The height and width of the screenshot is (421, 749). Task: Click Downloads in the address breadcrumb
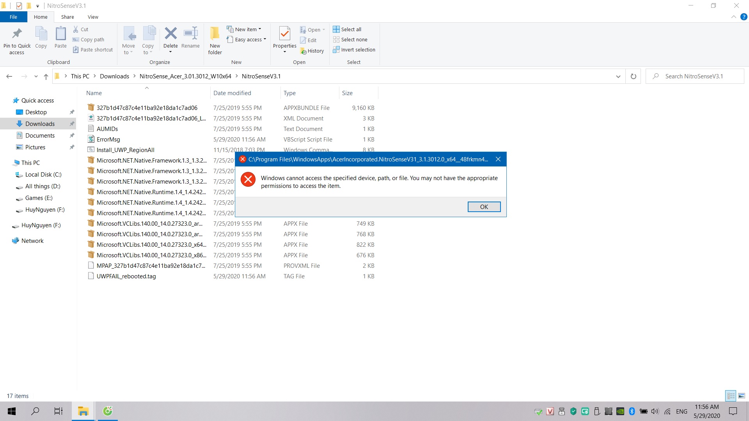tap(114, 76)
